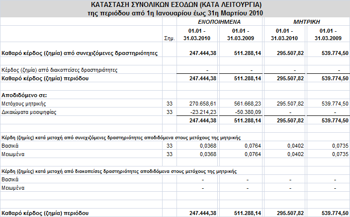Click 0,0764 in the Βασικά row

(x=253, y=146)
